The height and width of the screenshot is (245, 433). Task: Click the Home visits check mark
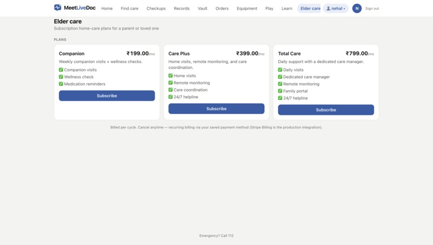pyautogui.click(x=171, y=76)
